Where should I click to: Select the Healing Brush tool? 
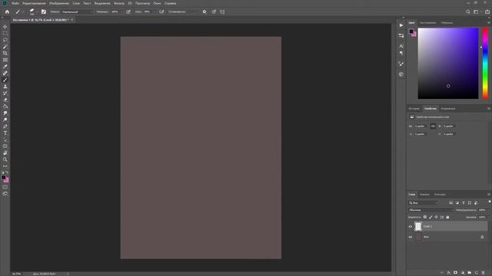(x=5, y=74)
